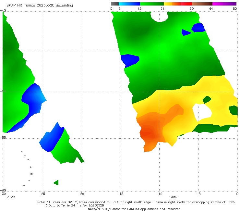Click the blue low-wind patch near -14 longitude, -46 latitude
Image resolution: width=240 pixels, height=211 pixels.
pyautogui.click(x=130, y=60)
